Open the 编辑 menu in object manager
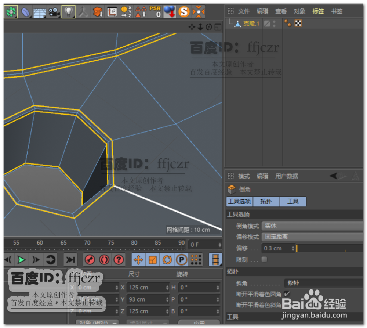The height and width of the screenshot is (328, 367). point(262,11)
